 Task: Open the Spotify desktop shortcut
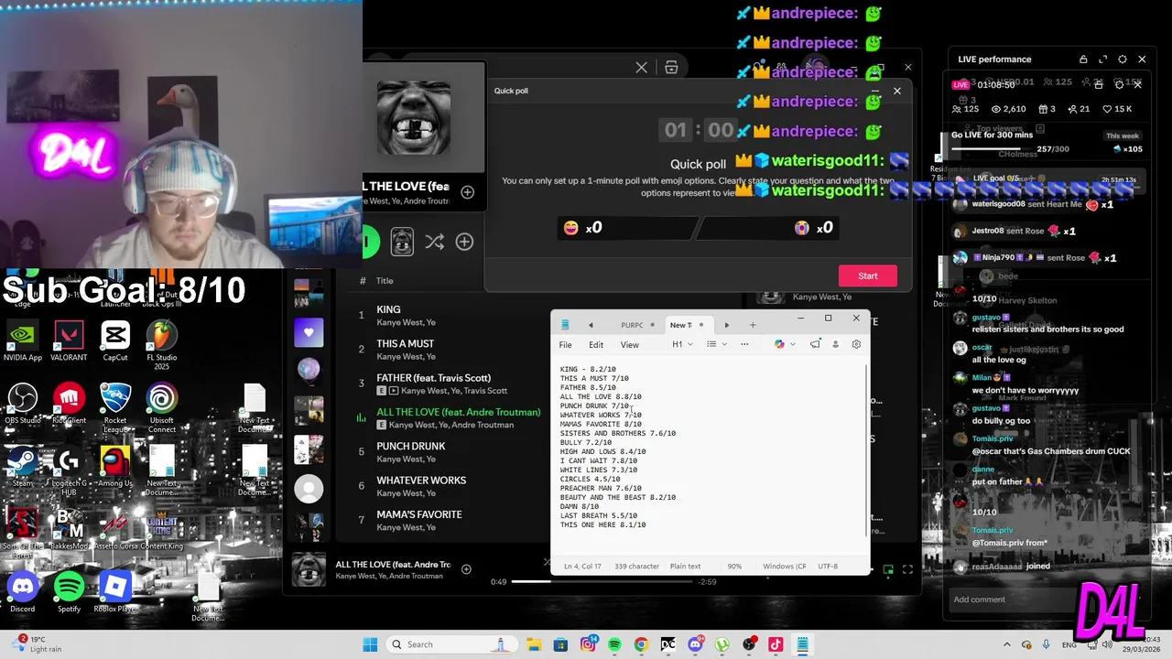(69, 591)
